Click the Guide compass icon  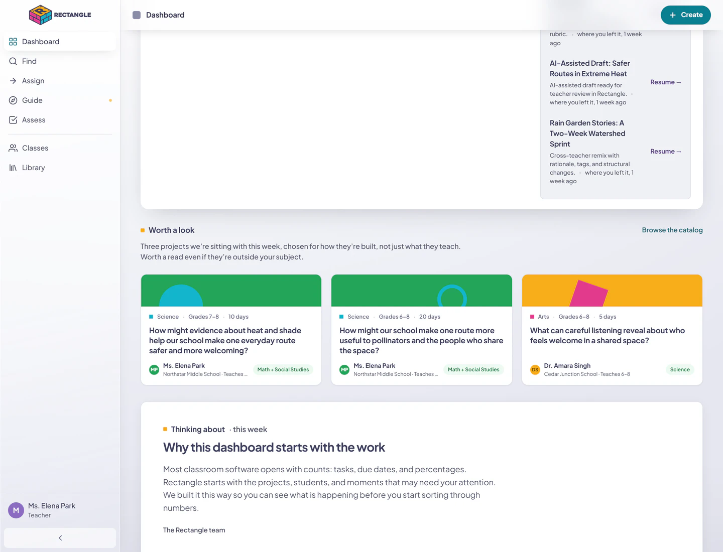tap(13, 100)
